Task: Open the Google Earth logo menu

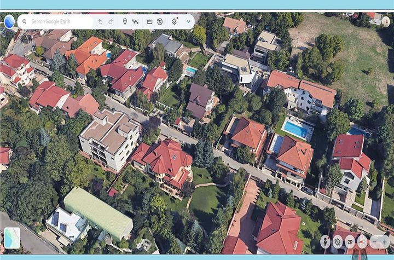Action: point(9,22)
